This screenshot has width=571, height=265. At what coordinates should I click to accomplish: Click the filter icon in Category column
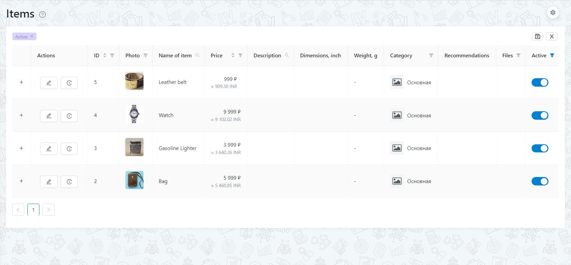(431, 55)
